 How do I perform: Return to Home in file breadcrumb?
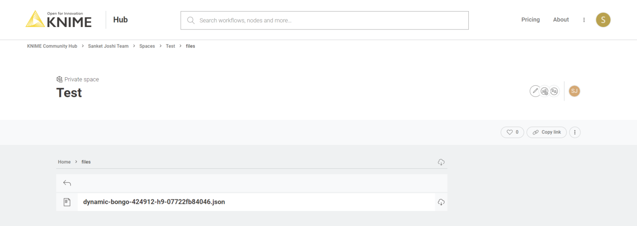point(64,162)
